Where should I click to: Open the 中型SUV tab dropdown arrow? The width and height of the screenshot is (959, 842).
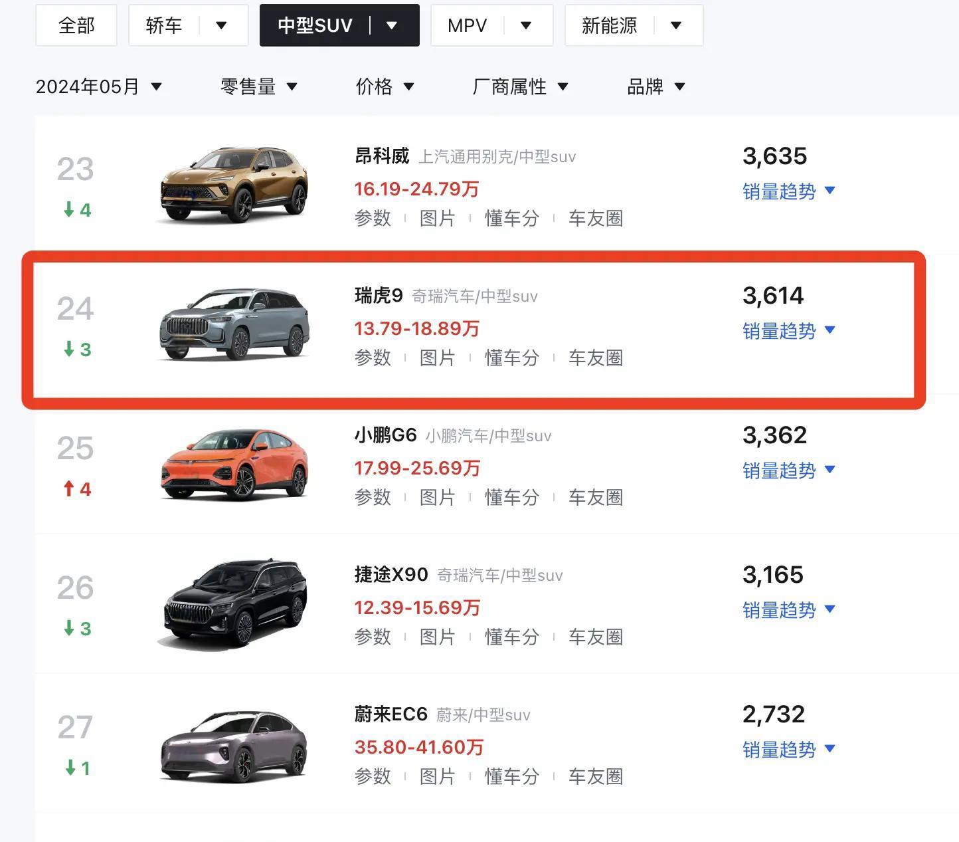click(392, 25)
